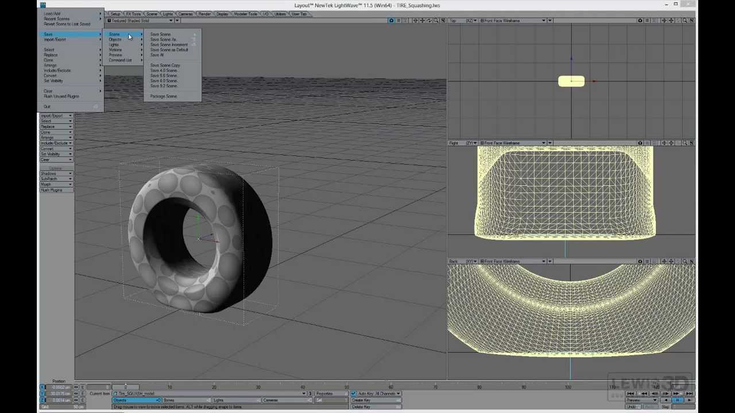Click Top viewport move/pan icon

(671, 21)
